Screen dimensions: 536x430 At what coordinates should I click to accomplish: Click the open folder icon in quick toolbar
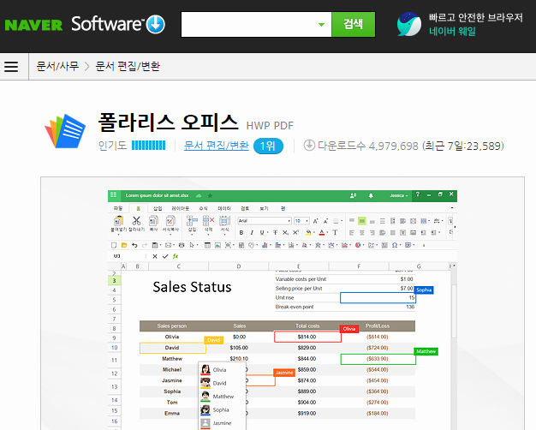click(x=124, y=245)
